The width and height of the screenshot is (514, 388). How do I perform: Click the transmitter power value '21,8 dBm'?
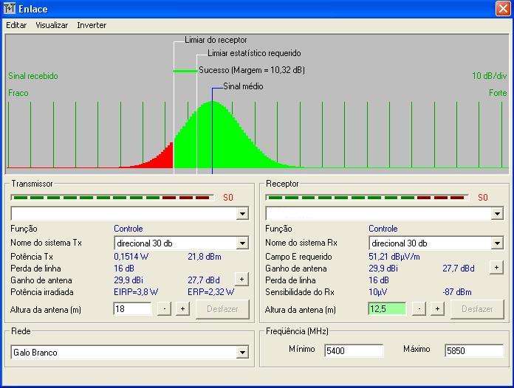205,257
